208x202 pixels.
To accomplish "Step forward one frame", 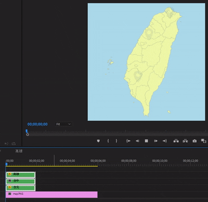I will (156, 141).
